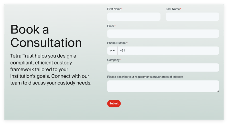
Task: Click the 'Please describe your requirements' label
Action: tap(145, 77)
